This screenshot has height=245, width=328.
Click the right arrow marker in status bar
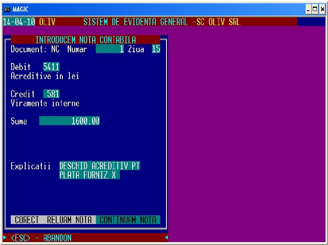point(166,238)
